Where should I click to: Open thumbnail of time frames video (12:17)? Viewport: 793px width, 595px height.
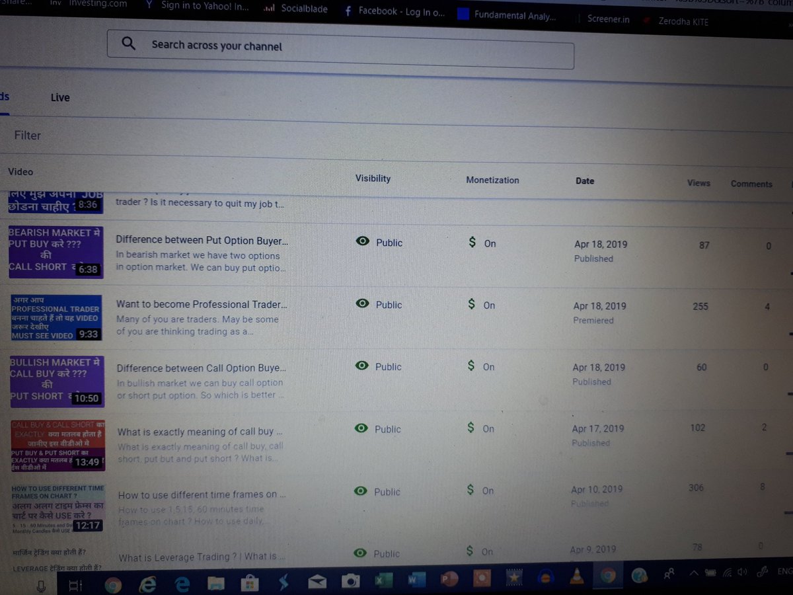pos(58,508)
